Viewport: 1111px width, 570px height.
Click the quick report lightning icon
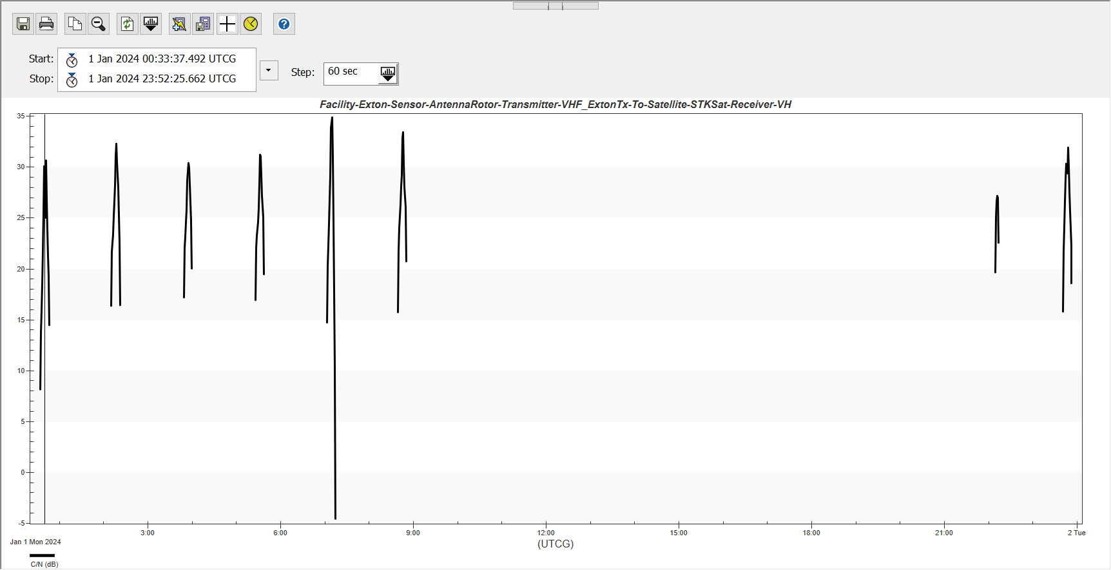(x=179, y=24)
